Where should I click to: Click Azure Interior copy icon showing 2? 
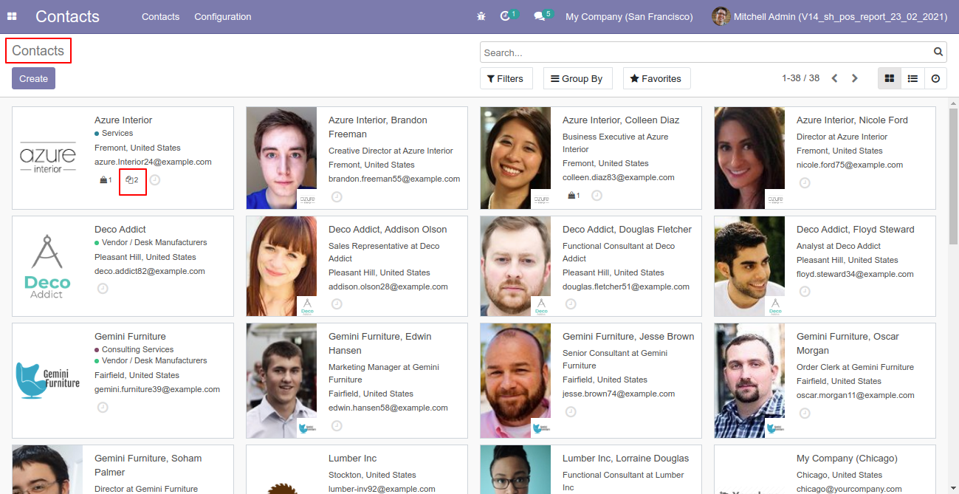(132, 179)
